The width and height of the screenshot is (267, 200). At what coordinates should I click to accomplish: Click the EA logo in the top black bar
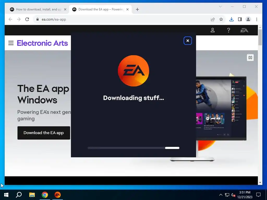pyautogui.click(x=244, y=30)
